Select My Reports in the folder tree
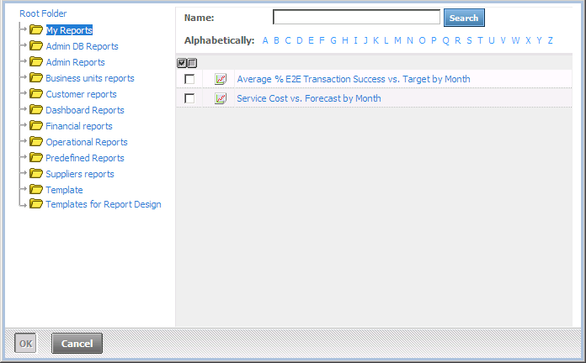The width and height of the screenshot is (586, 363). click(x=69, y=30)
